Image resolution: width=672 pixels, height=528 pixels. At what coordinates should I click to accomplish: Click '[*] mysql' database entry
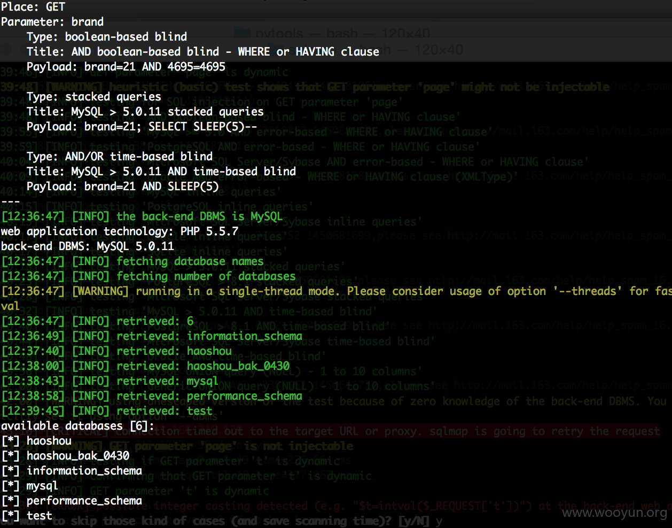[30, 486]
